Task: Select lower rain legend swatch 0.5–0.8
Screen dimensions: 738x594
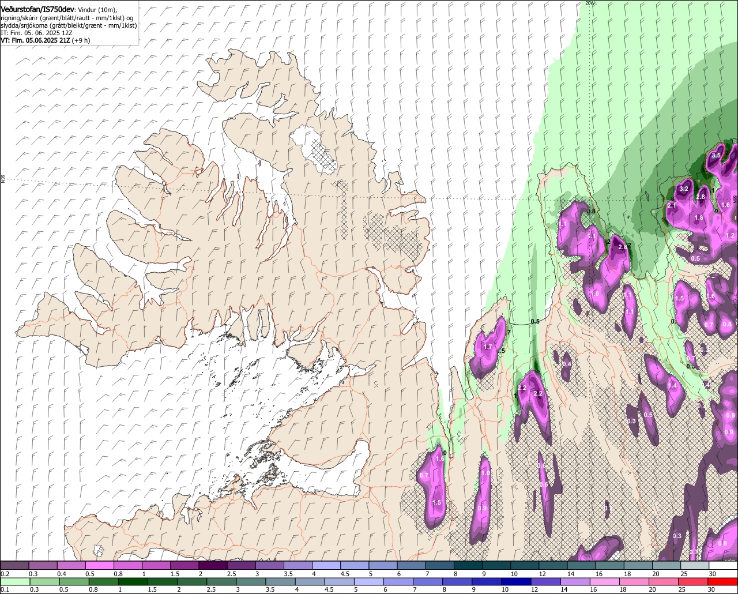Action: coord(74,582)
